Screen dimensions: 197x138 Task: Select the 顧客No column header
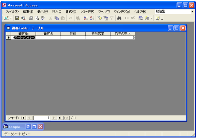pyautogui.click(x=23, y=33)
